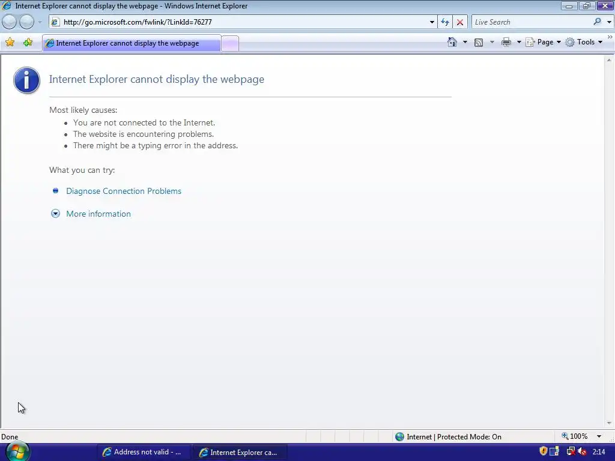Click the blue information icon
This screenshot has width=615, height=461.
point(26,80)
